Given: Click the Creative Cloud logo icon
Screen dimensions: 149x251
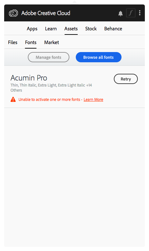Looking at the screenshot, I should coord(13,13).
